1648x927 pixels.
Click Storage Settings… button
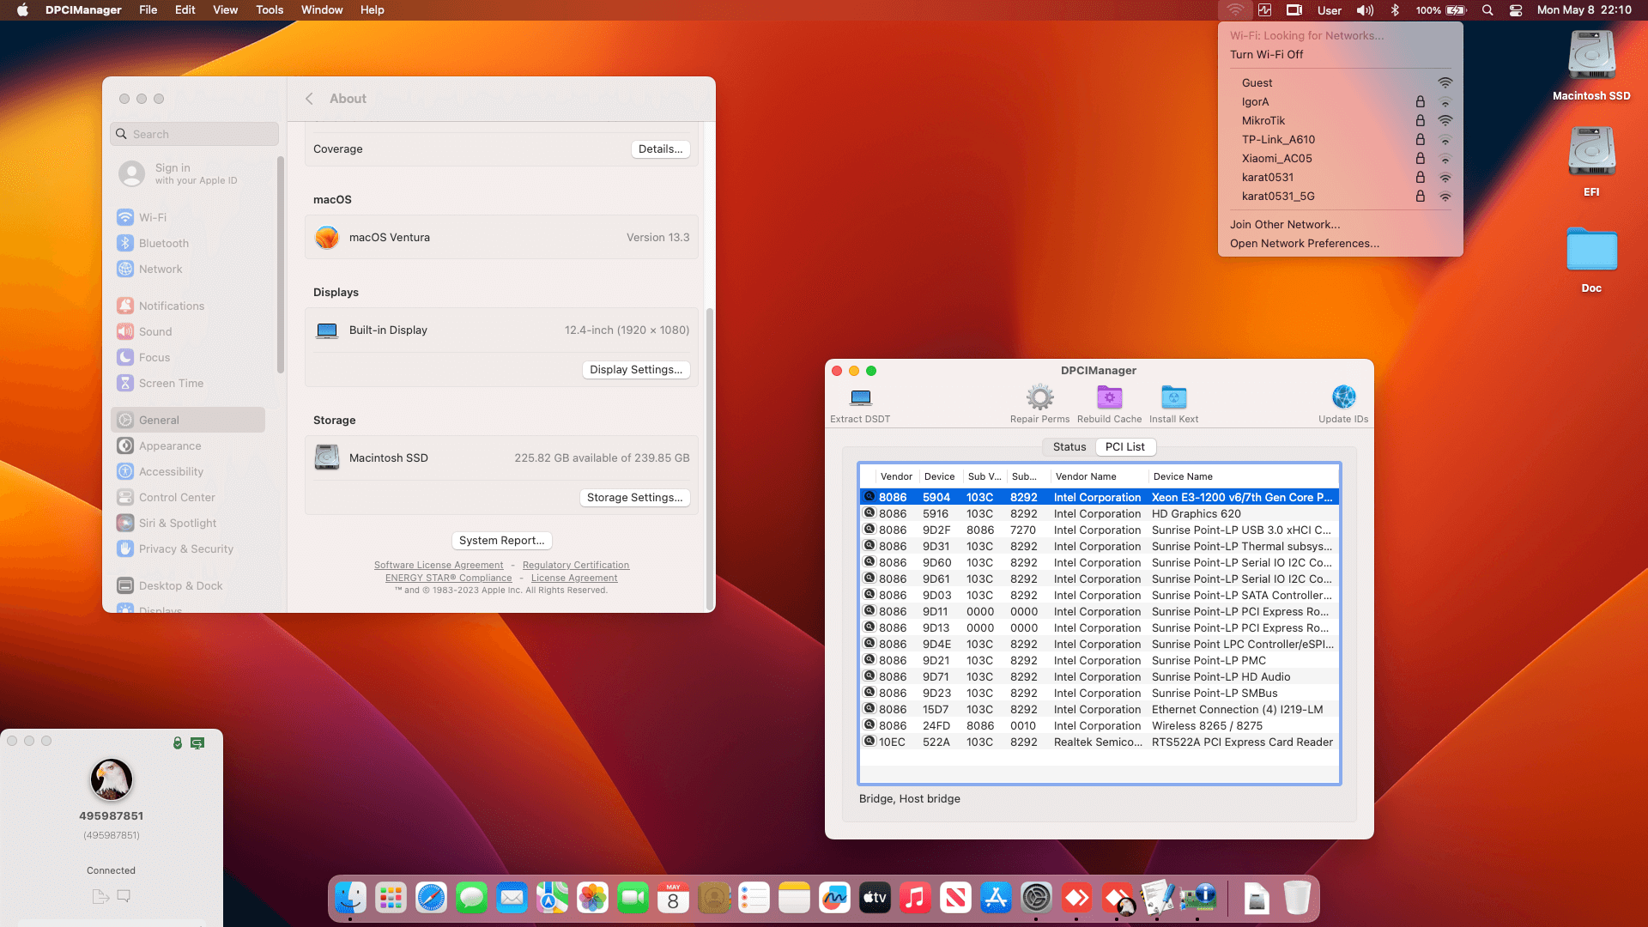[x=635, y=498]
